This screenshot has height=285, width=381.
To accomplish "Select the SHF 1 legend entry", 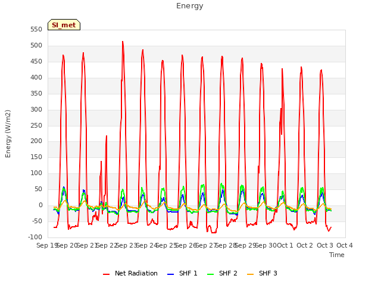I will coord(182,273).
